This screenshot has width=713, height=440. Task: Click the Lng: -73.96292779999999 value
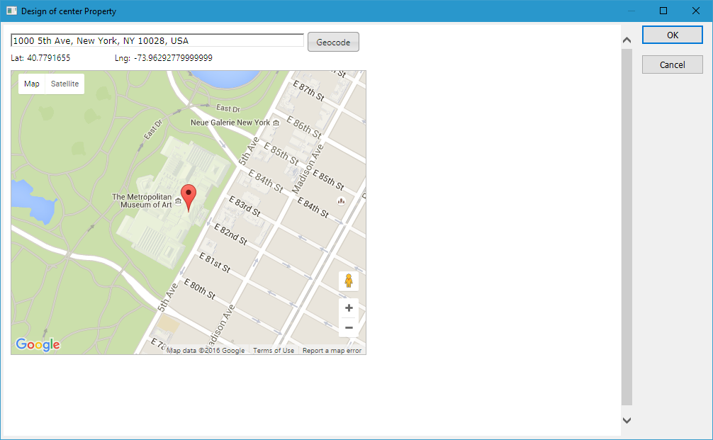pyautogui.click(x=164, y=57)
